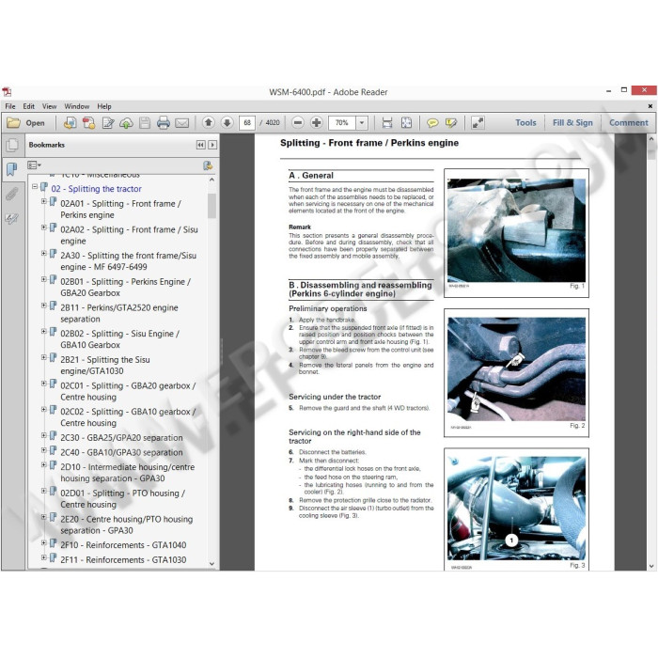Click the signatures panel icon

tap(11, 219)
